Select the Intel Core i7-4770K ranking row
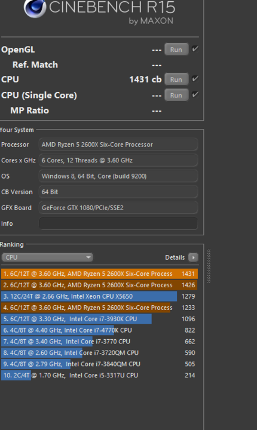 (99, 330)
